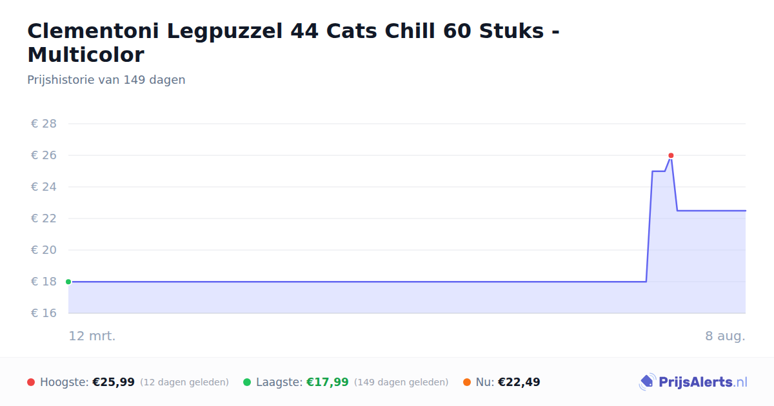Open the PrijsAlerts.nl brand link
Viewport: 774px width, 406px height.
(693, 382)
